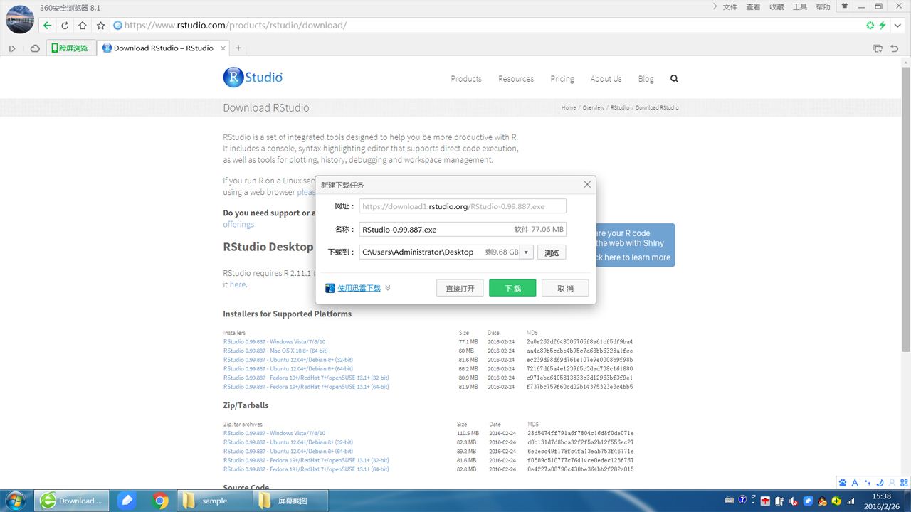Open the blue pen app taskbar icon
The image size is (911, 512).
[x=126, y=501]
